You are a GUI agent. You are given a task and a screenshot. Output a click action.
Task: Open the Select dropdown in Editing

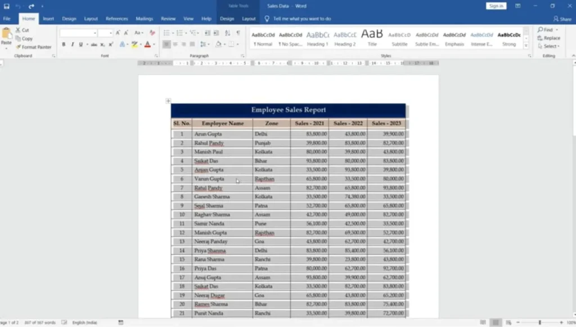click(549, 46)
